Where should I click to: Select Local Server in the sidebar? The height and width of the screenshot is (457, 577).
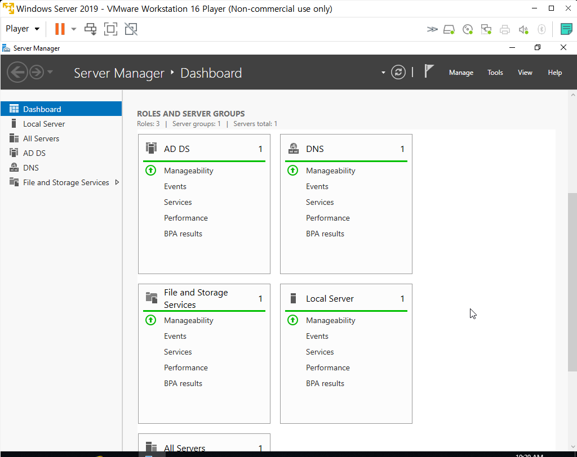(61, 124)
